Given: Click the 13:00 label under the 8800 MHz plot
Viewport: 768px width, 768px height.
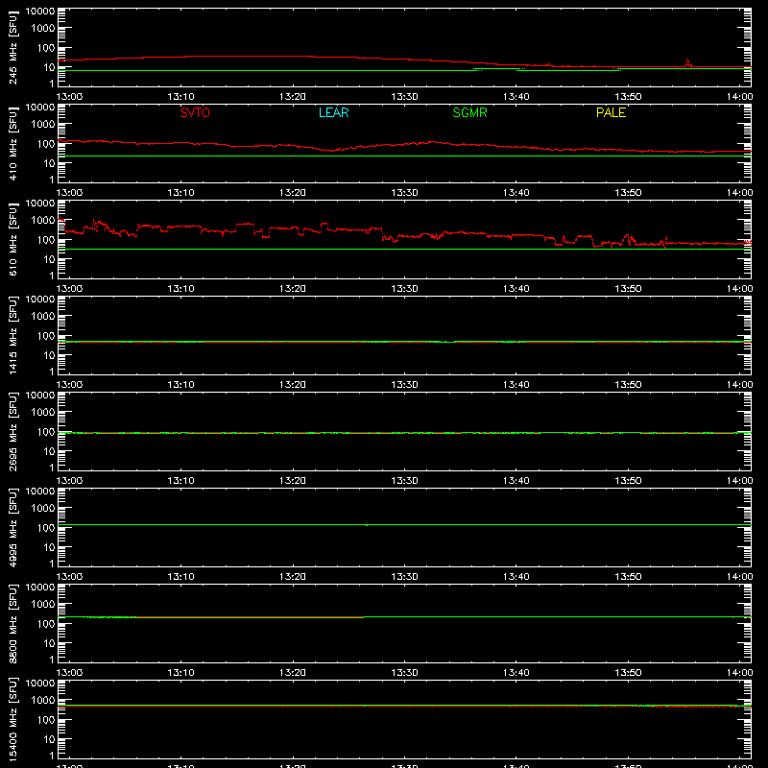Looking at the screenshot, I should (x=69, y=673).
